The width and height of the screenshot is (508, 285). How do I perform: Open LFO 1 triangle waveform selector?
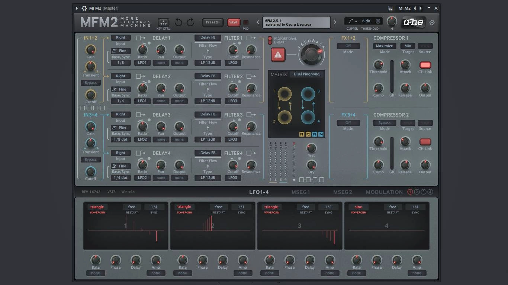pyautogui.click(x=97, y=207)
